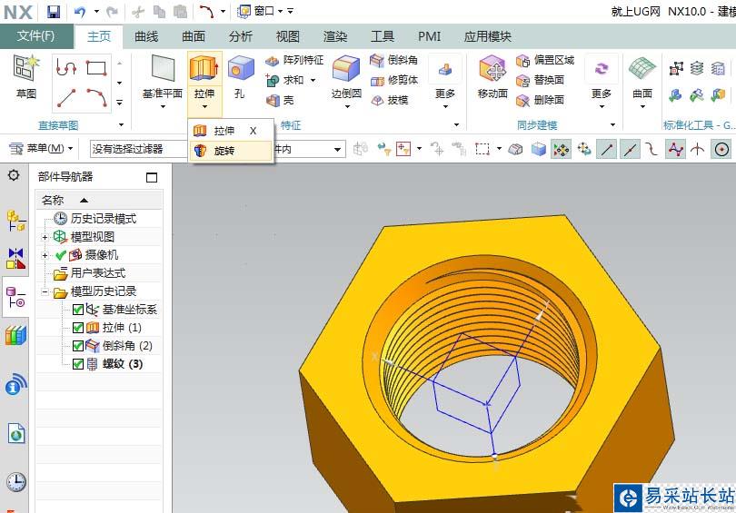Toggle the 倒斜角 (2) feature checkbox
This screenshot has height=513, width=736.
click(x=78, y=346)
